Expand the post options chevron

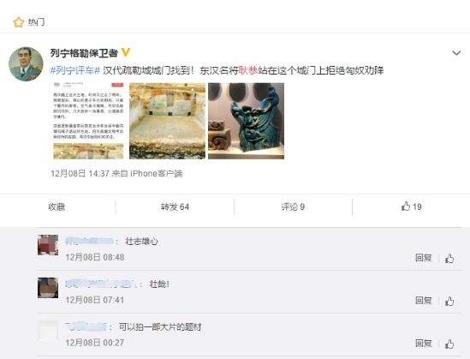tap(456, 53)
